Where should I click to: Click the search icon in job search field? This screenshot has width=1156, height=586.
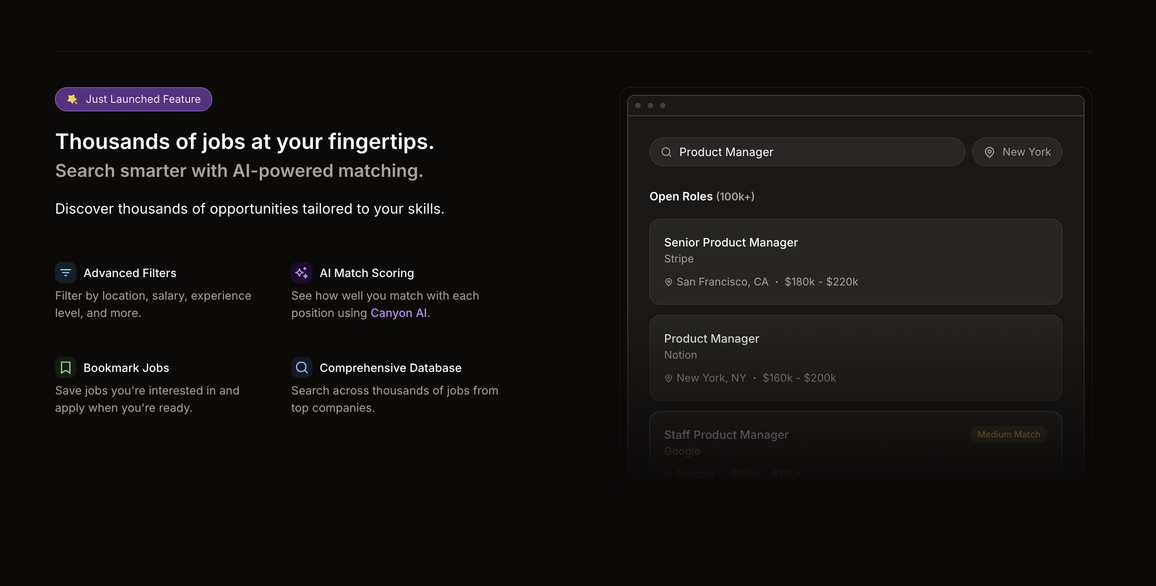[x=666, y=152]
